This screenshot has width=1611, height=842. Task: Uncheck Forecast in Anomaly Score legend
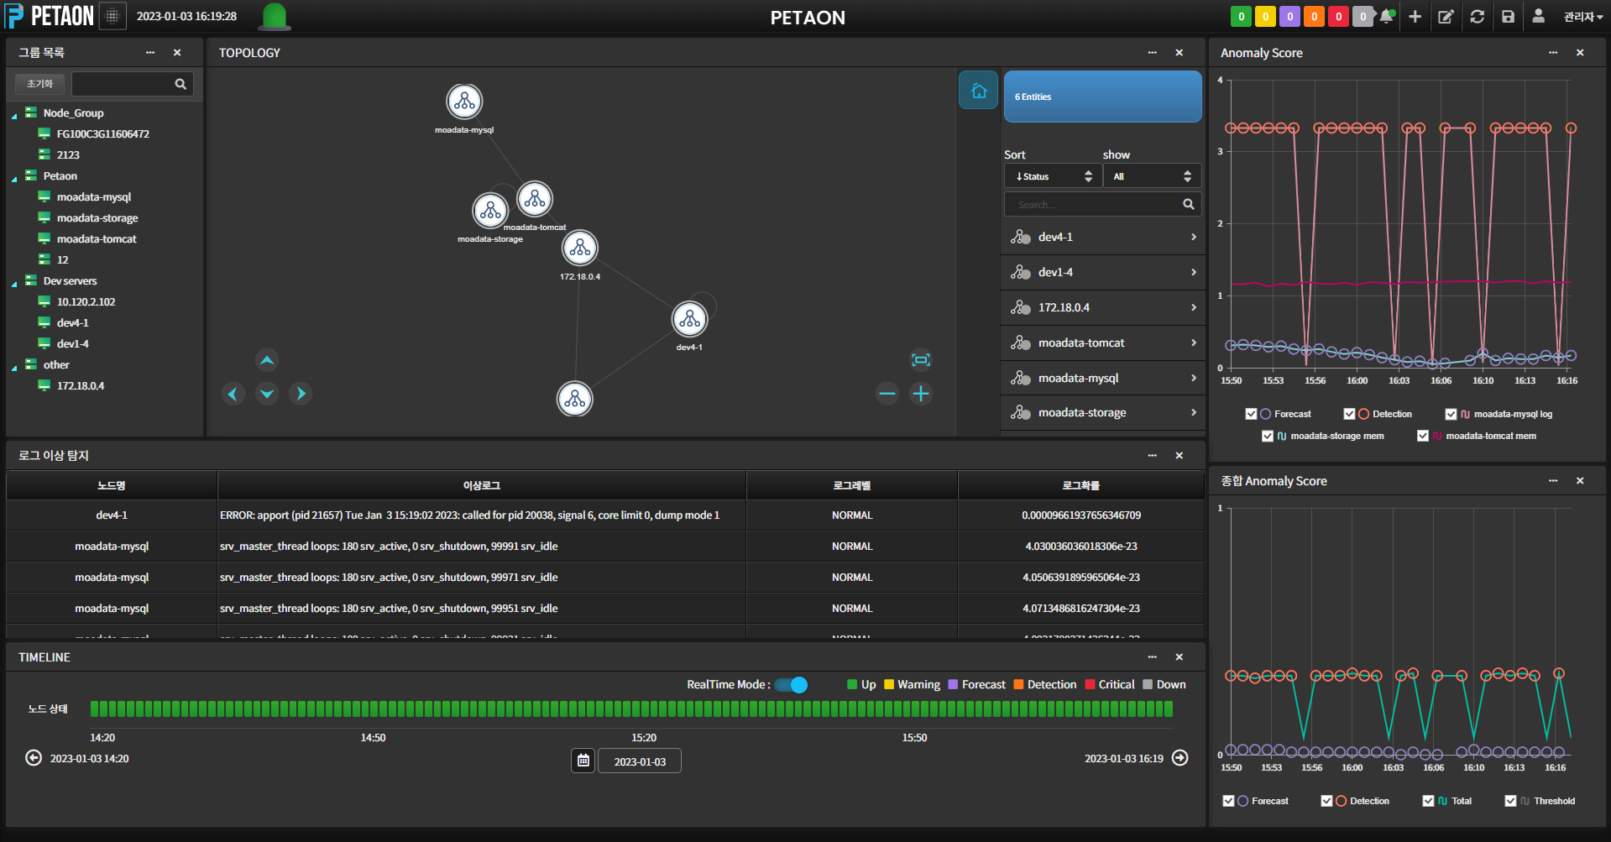click(x=1251, y=414)
